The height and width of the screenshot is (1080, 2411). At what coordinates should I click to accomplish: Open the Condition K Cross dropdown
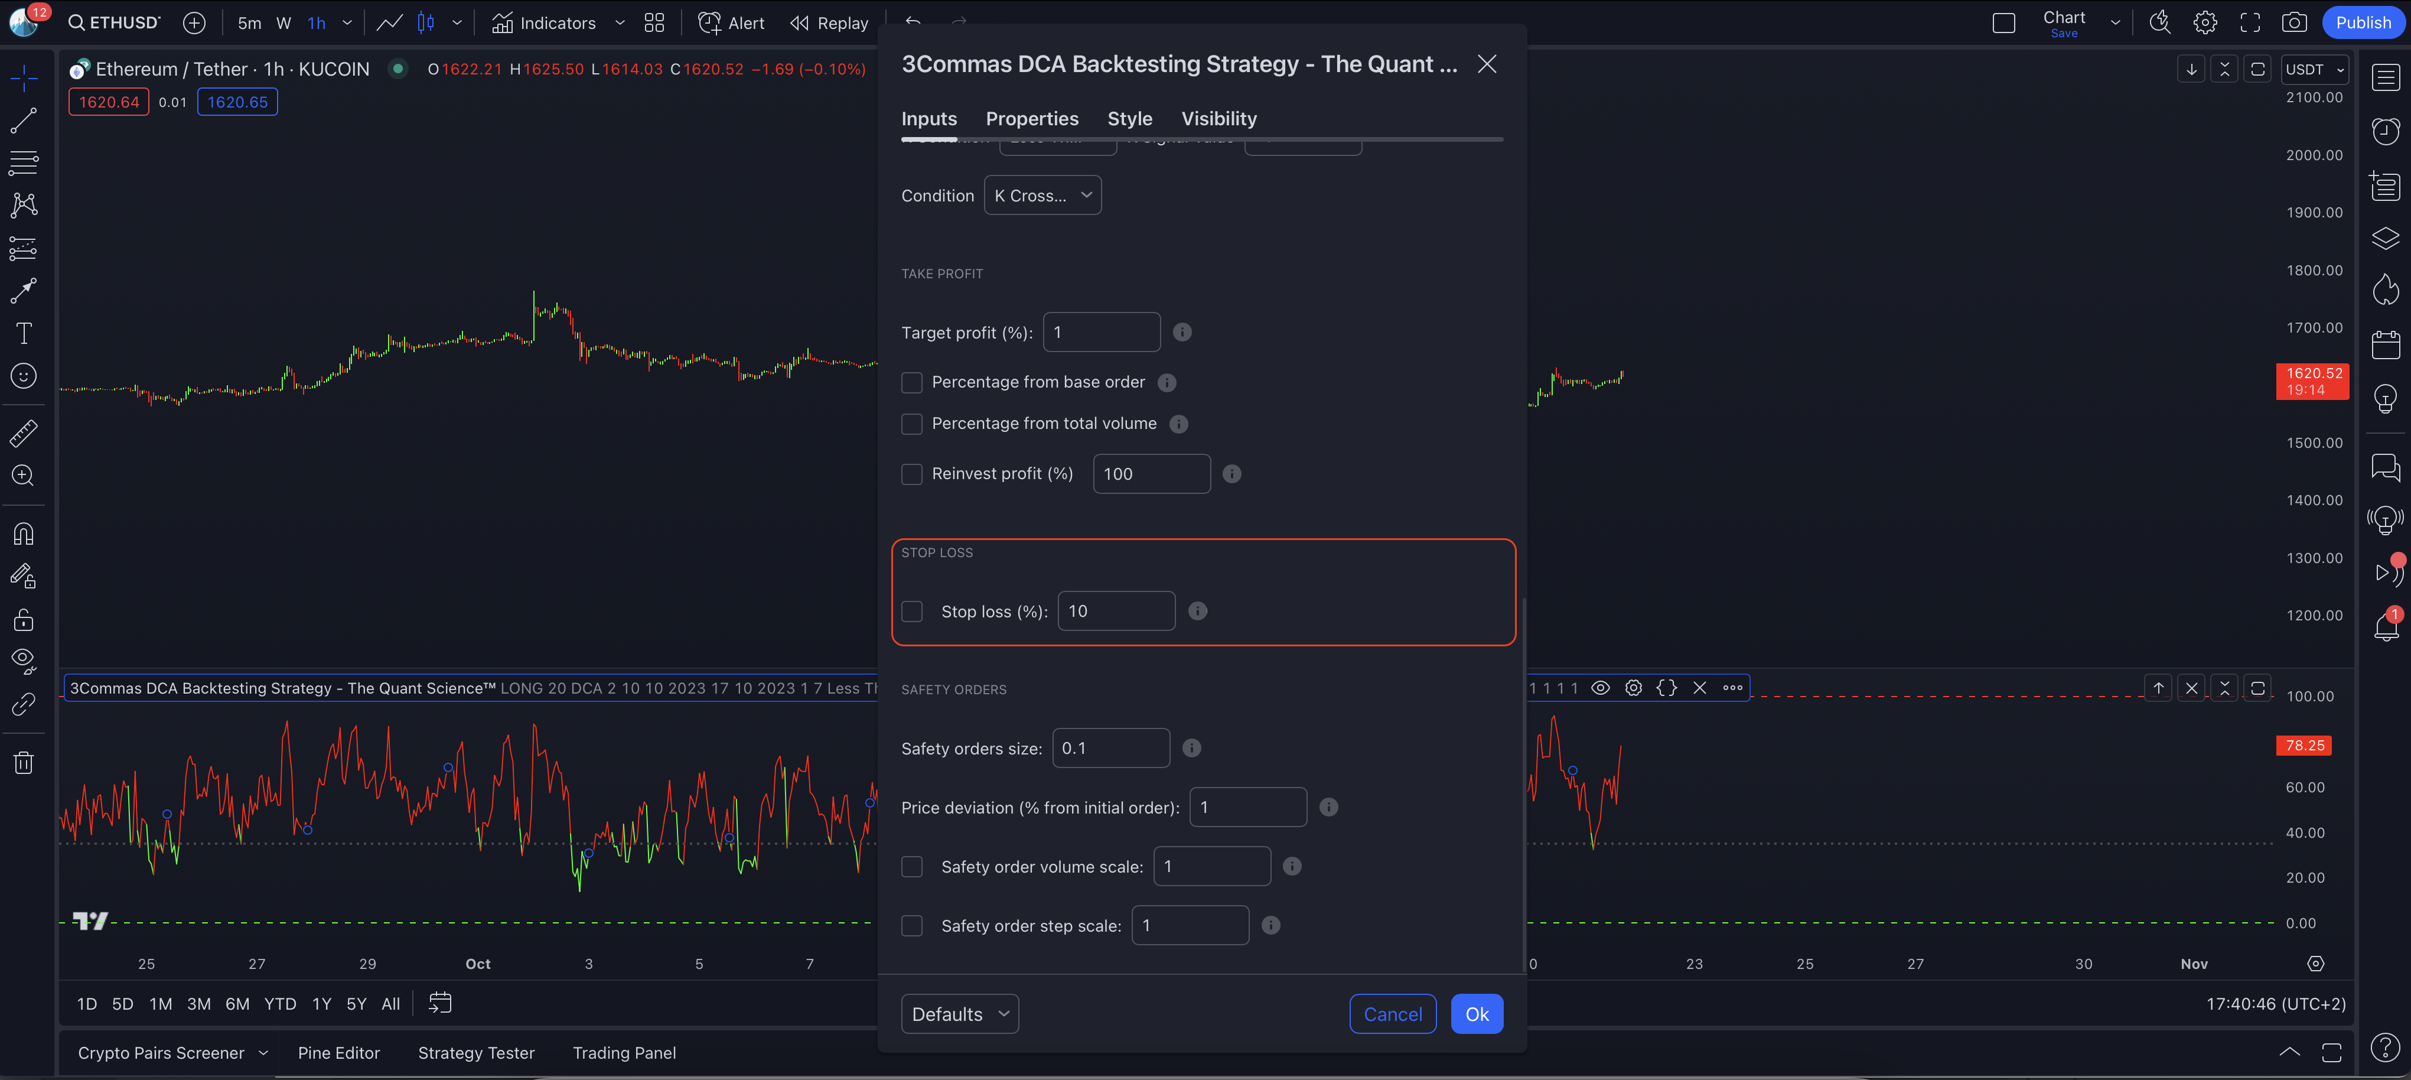click(x=1042, y=196)
